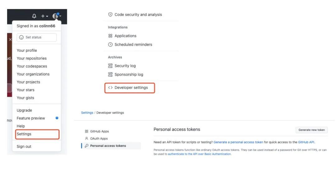Screen dimensions: 336x173
Task: Click Sign out menu item
Action: (x=24, y=146)
